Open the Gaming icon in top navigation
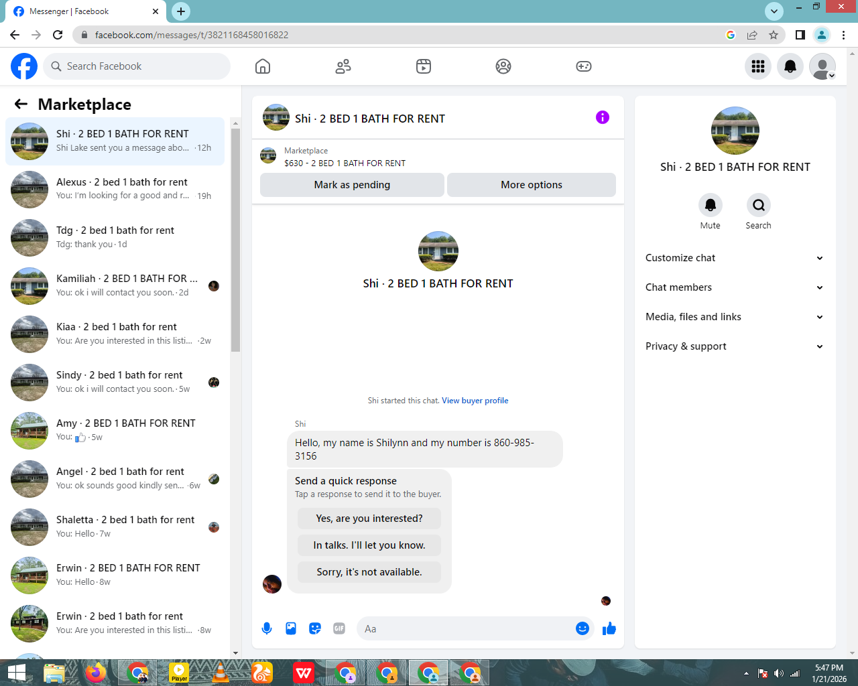 coord(584,66)
